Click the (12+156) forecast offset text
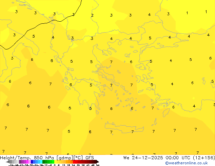The width and height of the screenshot is (215, 166). (x=204, y=158)
